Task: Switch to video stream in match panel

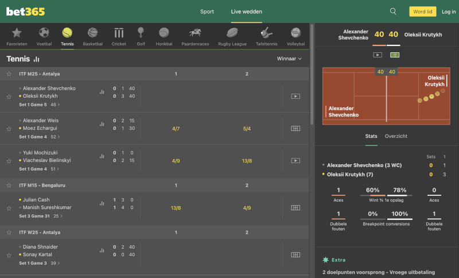Action: 378,55
